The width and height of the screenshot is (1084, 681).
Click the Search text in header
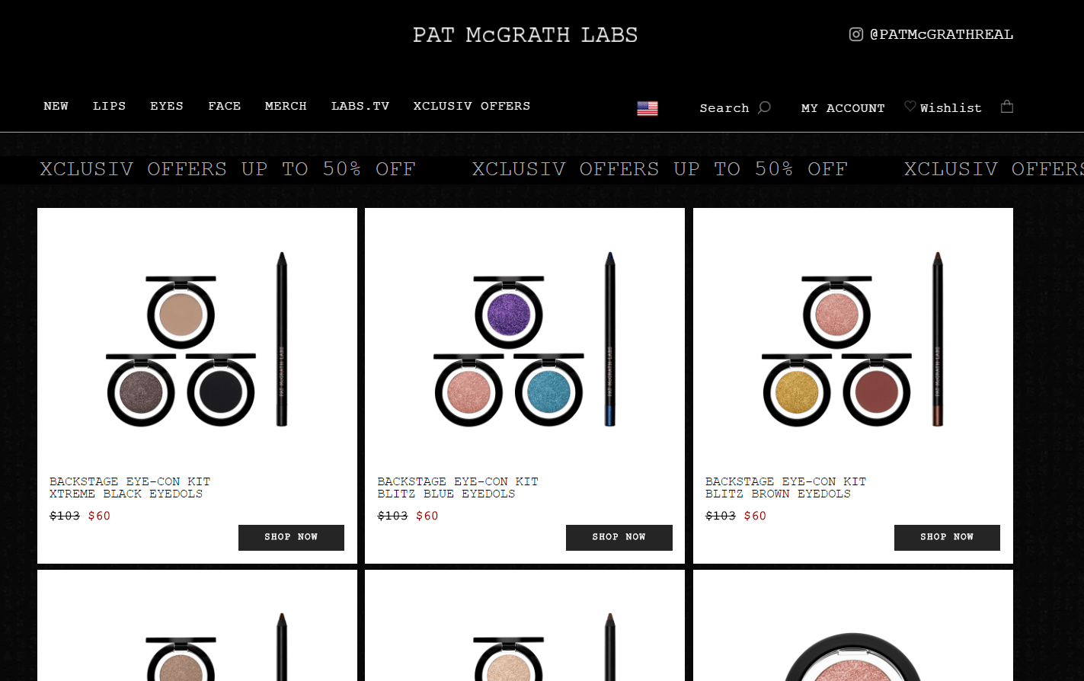coord(724,108)
